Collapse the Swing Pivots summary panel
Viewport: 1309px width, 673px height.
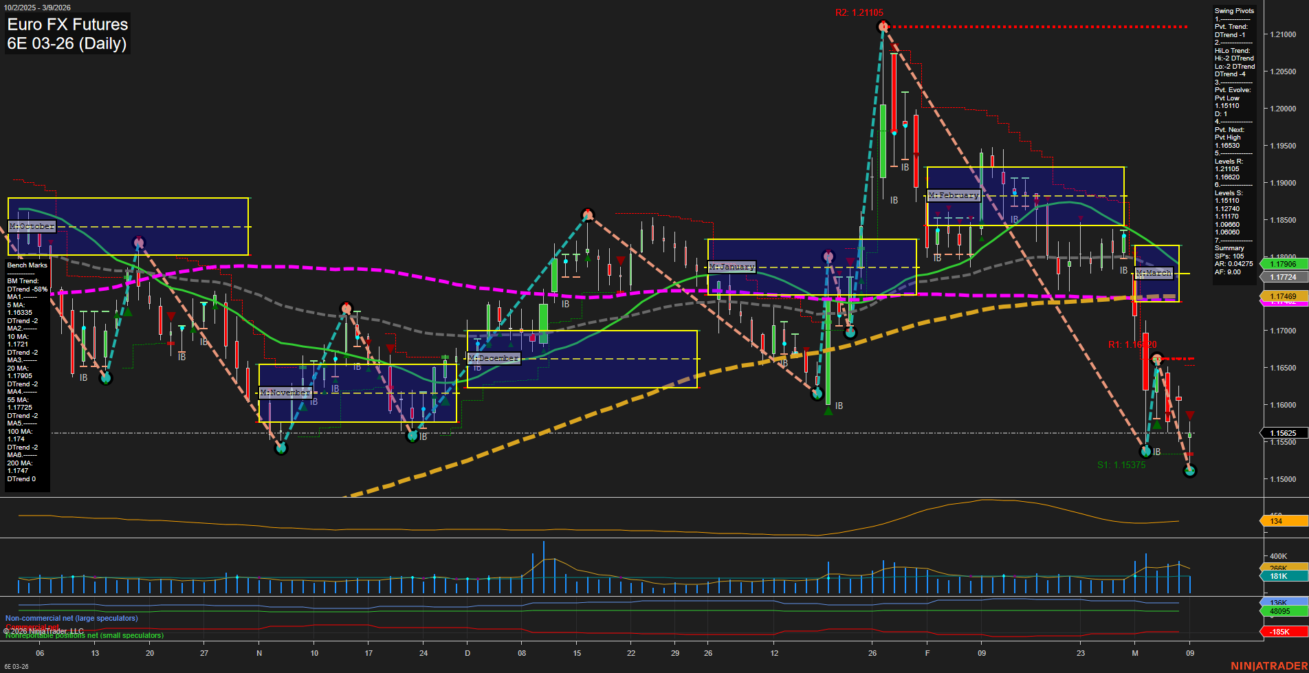pyautogui.click(x=1235, y=10)
